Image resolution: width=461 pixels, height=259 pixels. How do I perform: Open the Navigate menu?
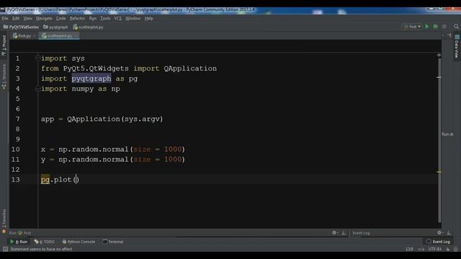click(x=44, y=19)
